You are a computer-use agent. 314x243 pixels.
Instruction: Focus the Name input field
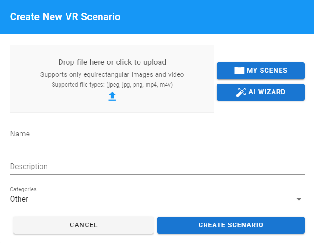click(157, 134)
